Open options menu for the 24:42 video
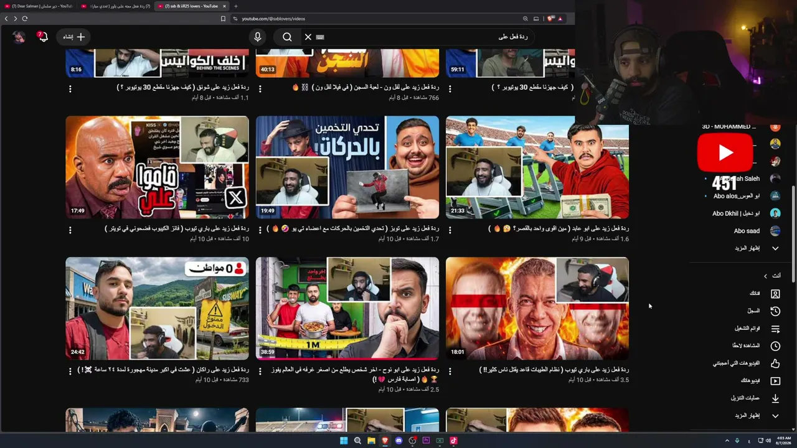The height and width of the screenshot is (448, 797). tap(70, 371)
